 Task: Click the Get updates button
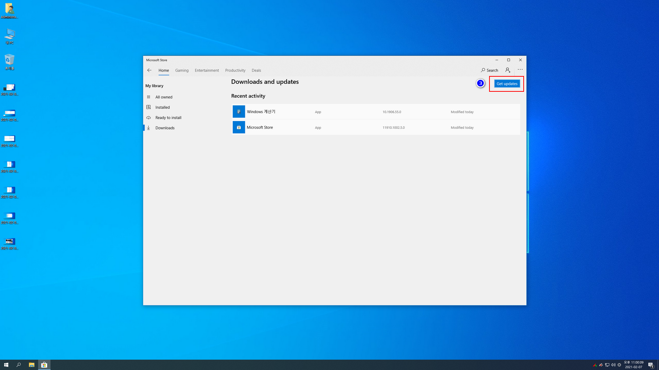pos(507,84)
